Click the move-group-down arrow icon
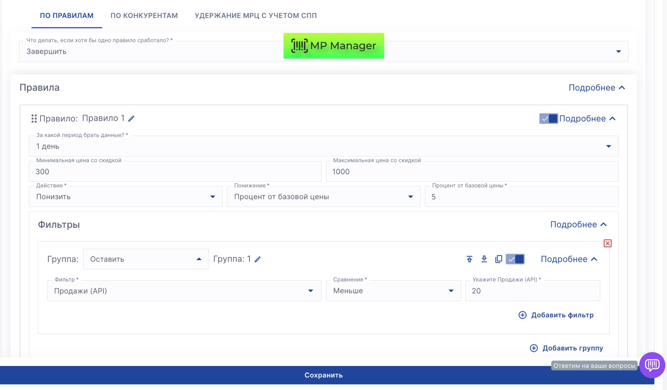Viewport: 667px width, 390px height. [484, 259]
